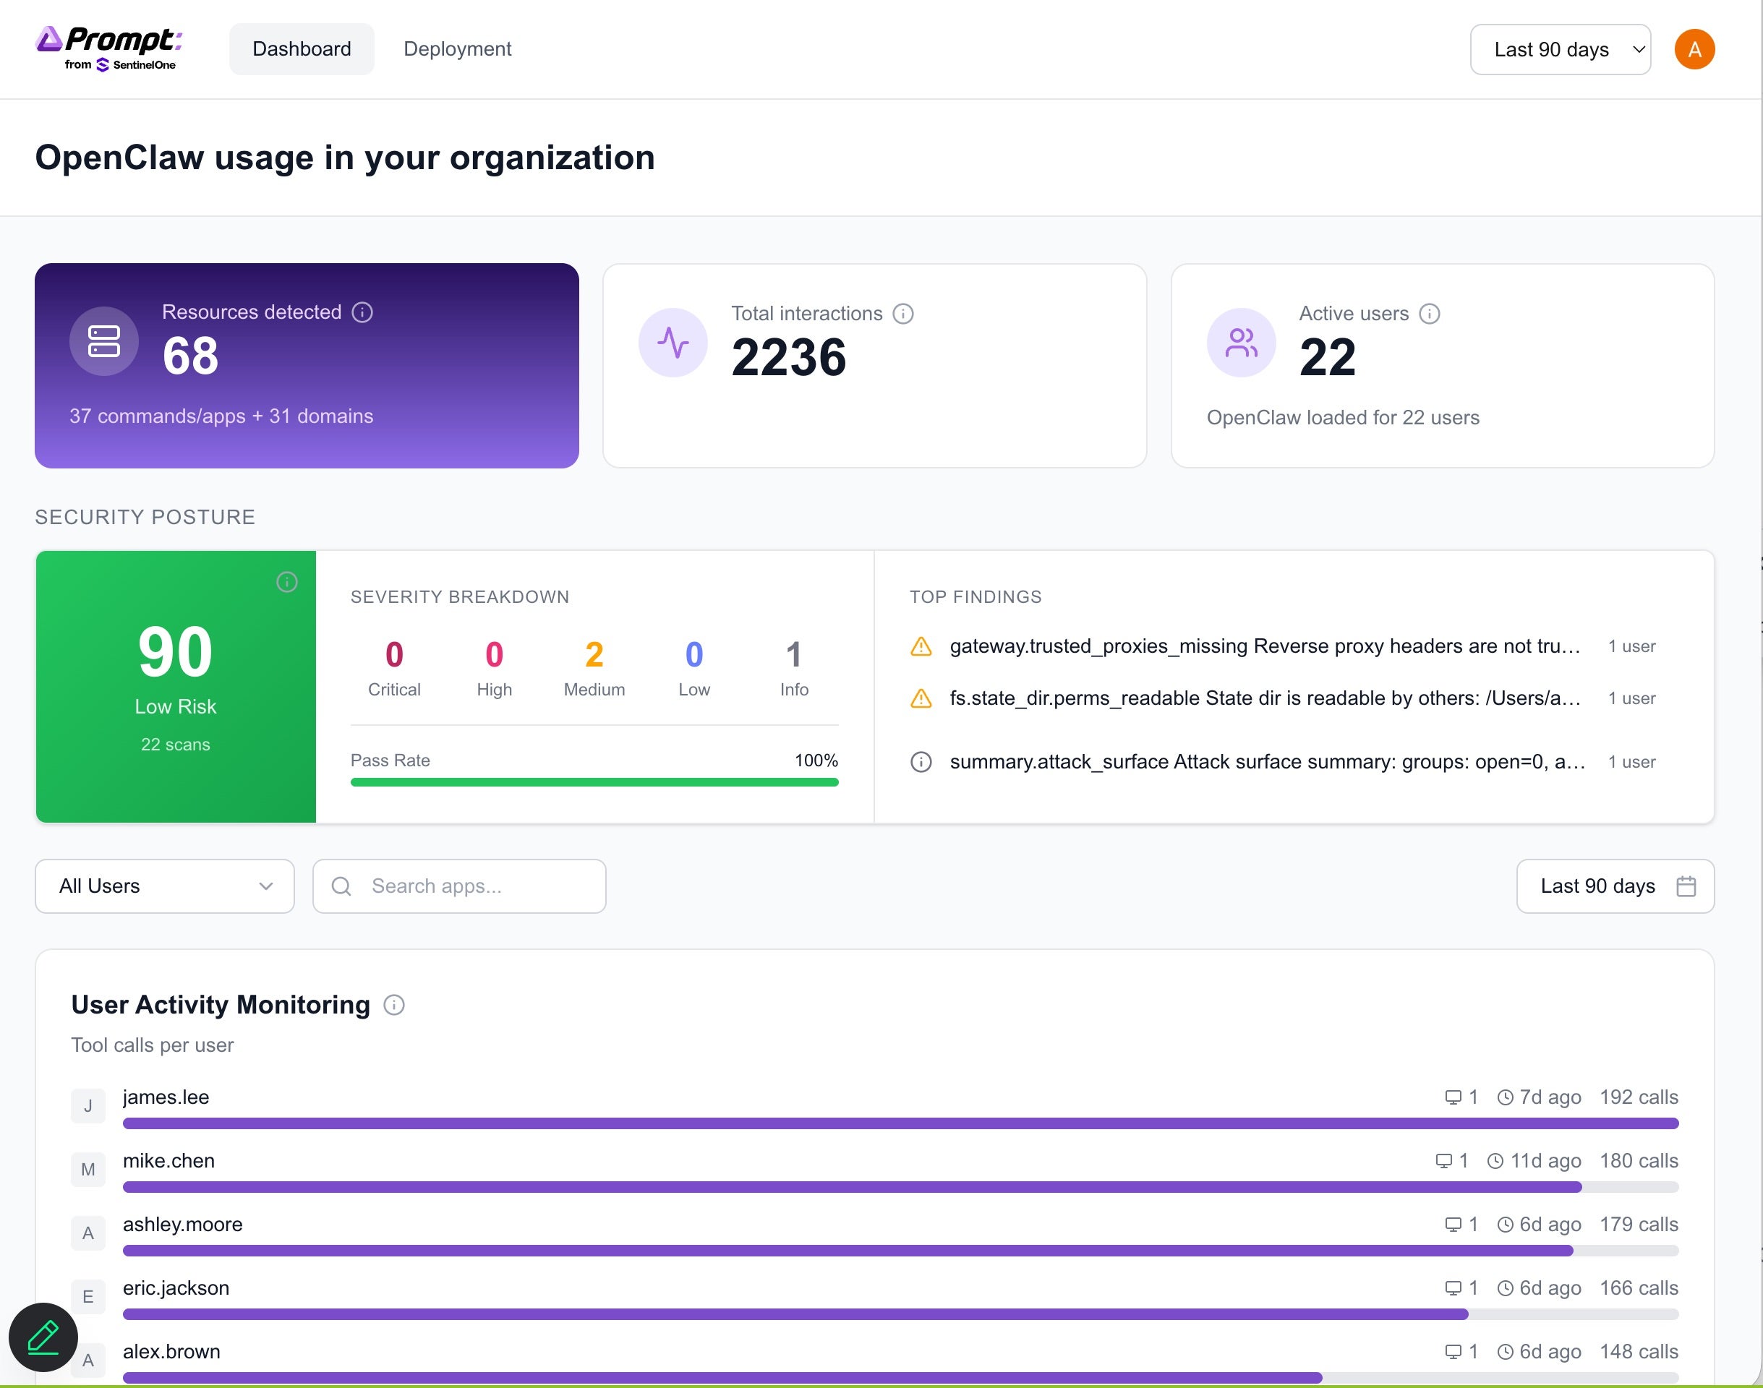Click the Pass Rate progress bar
1763x1388 pixels.
(x=594, y=781)
